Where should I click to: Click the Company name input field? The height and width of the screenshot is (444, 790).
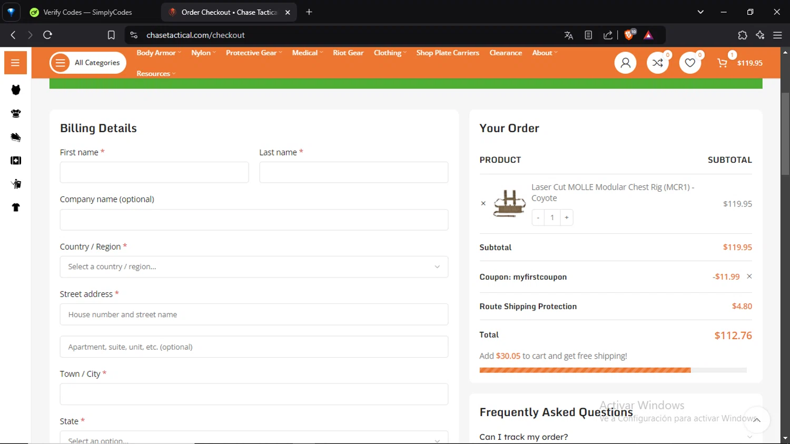[254, 220]
